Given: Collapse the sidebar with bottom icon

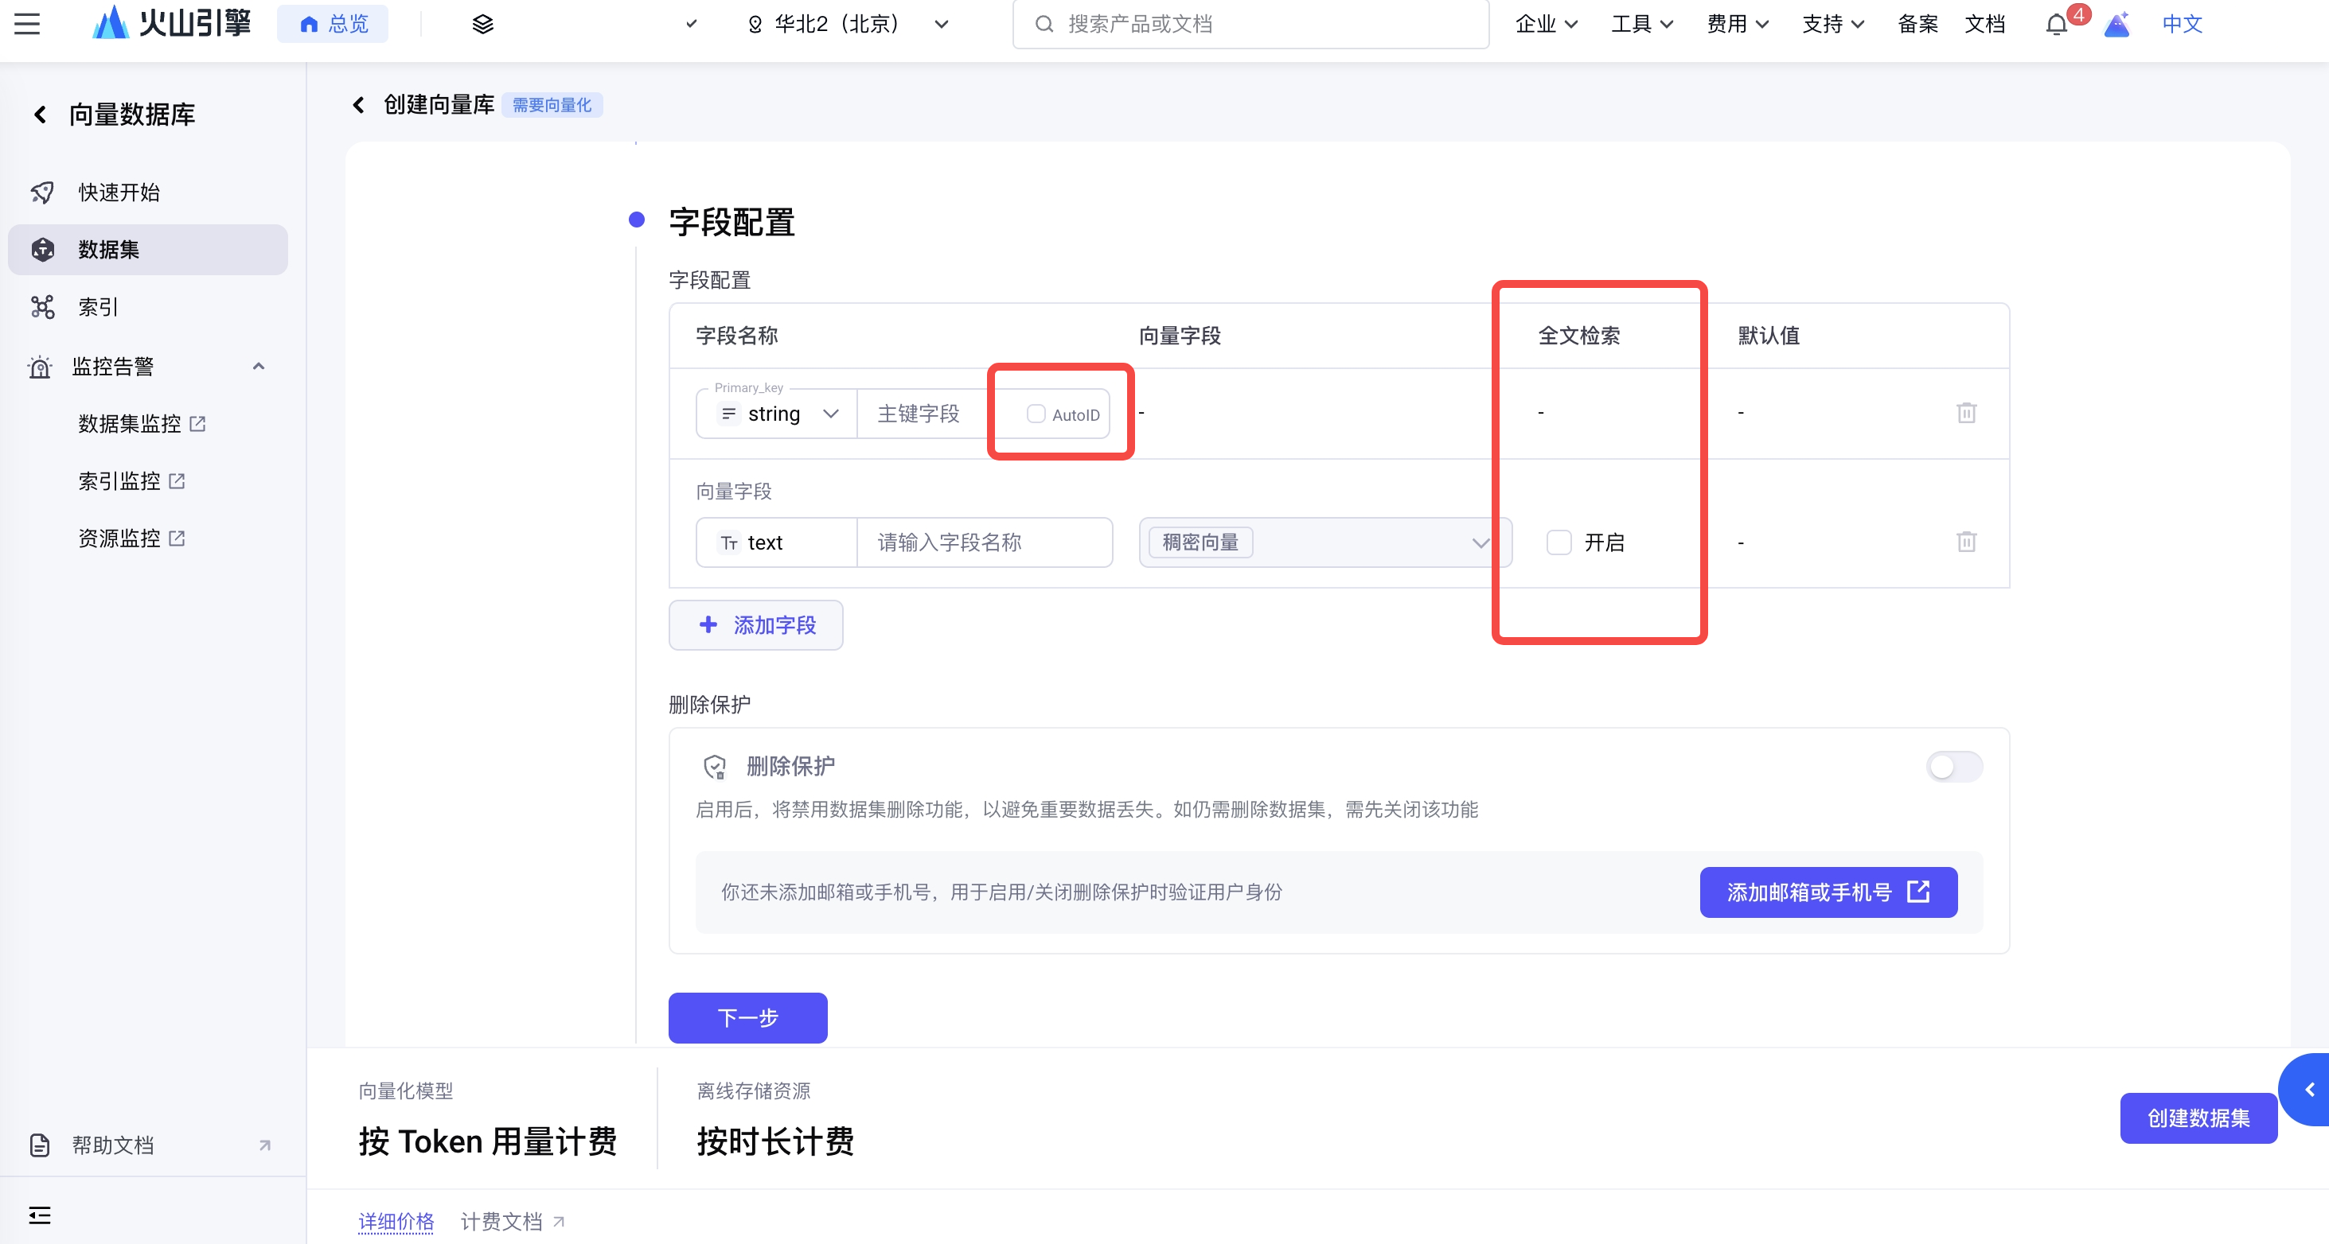Looking at the screenshot, I should (40, 1215).
